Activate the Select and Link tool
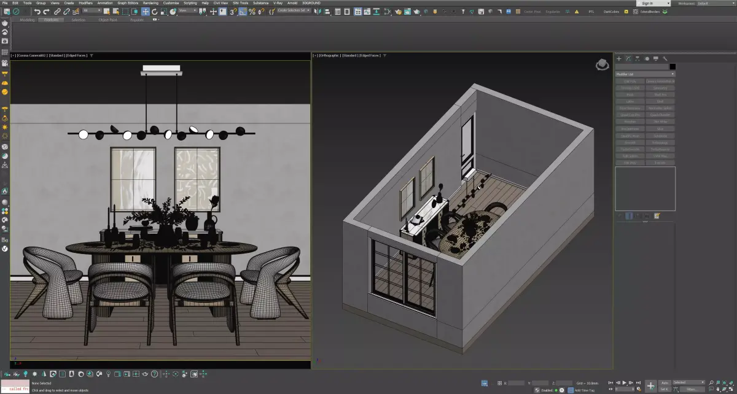 (x=57, y=11)
